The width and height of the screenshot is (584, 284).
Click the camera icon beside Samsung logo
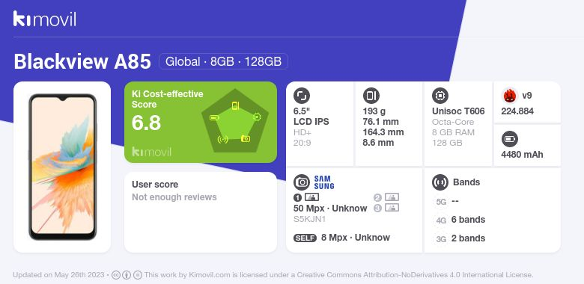click(x=302, y=182)
